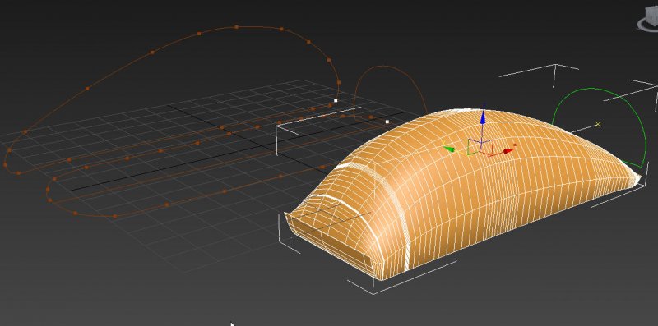Select the topmost vertex of large spline
658x326 pixels.
coord(236,27)
